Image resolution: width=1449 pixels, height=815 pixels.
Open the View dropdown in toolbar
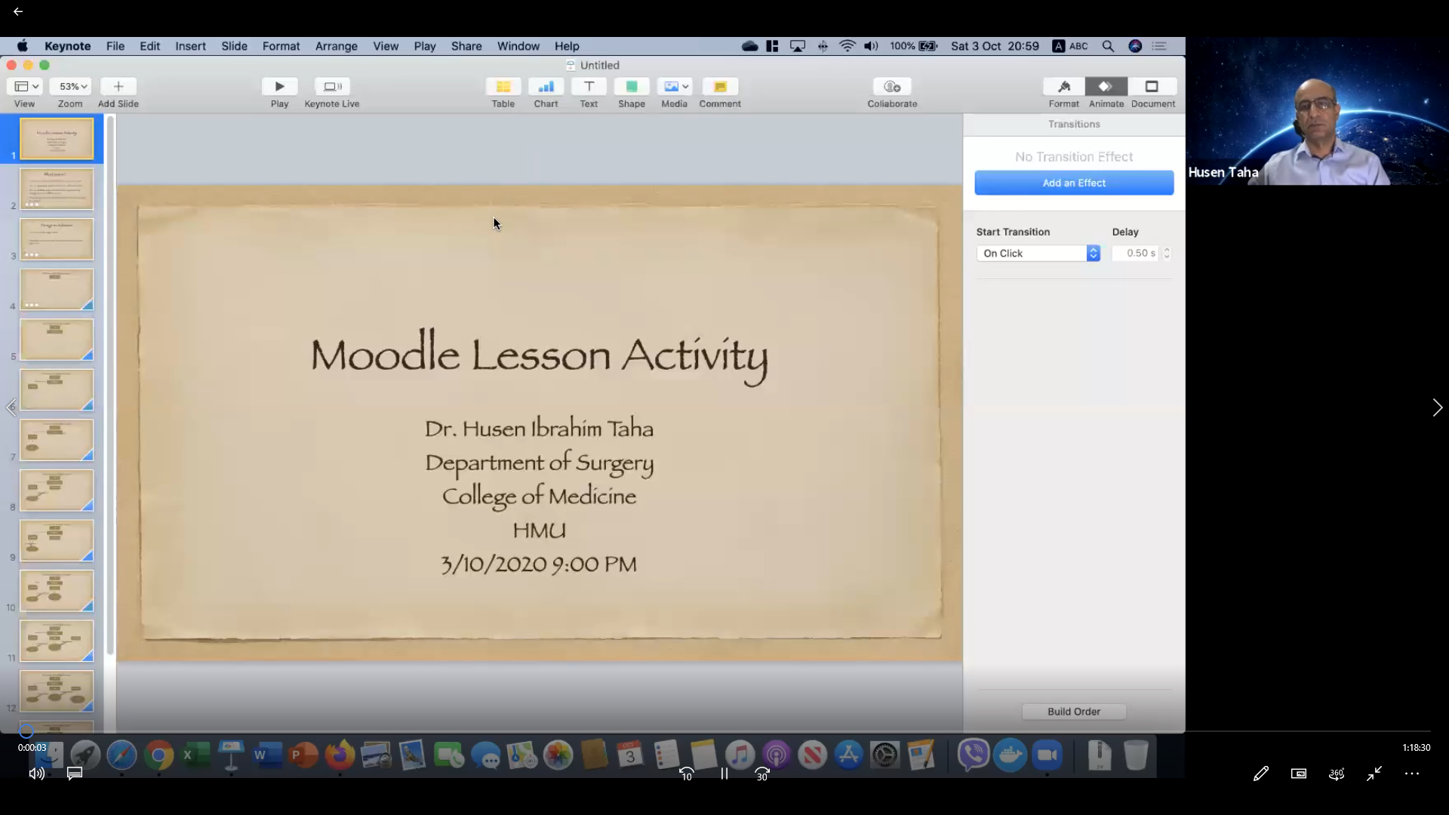pos(24,86)
